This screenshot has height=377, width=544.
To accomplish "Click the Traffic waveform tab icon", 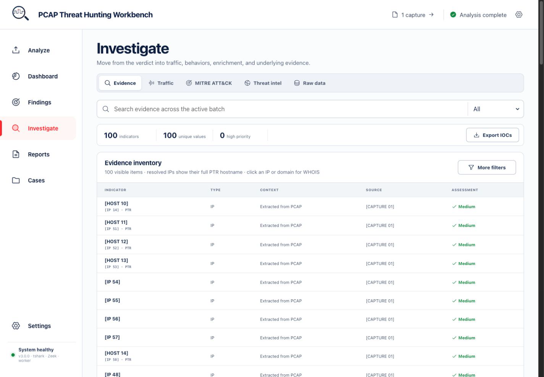I will point(152,83).
